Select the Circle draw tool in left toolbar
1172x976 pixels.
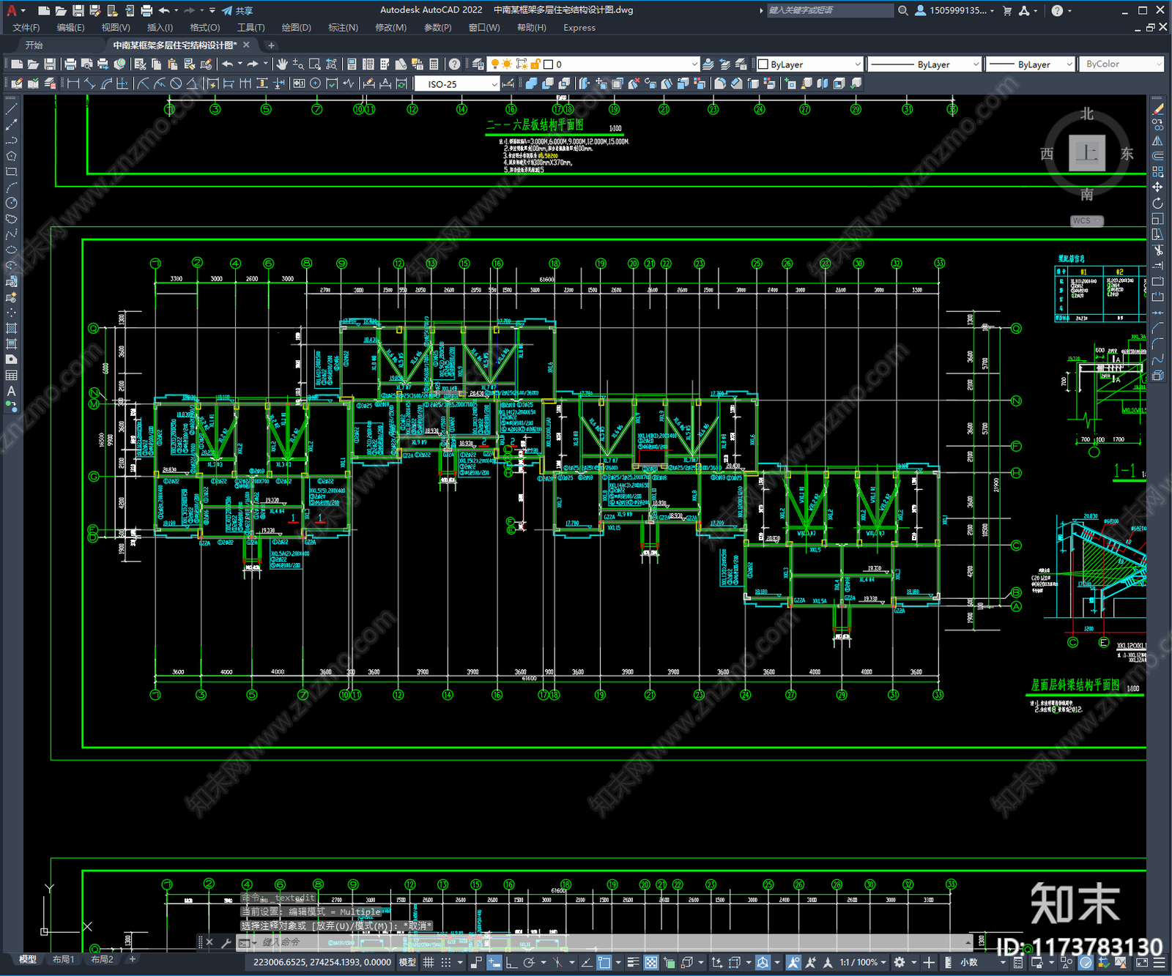click(x=11, y=203)
